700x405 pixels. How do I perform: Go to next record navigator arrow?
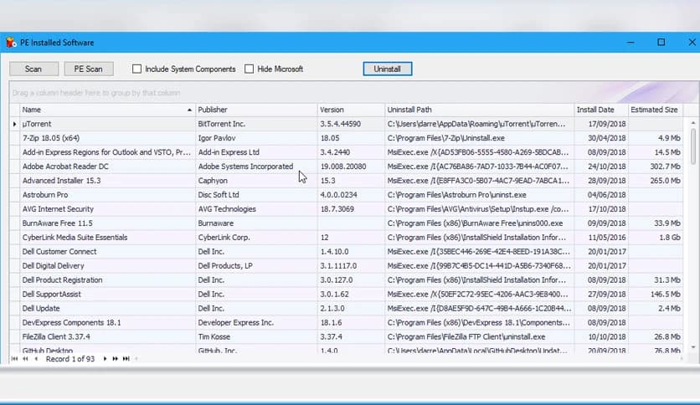(x=105, y=359)
